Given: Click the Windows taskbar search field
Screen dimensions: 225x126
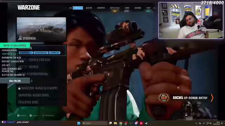Looking at the screenshot, I should [95, 123].
